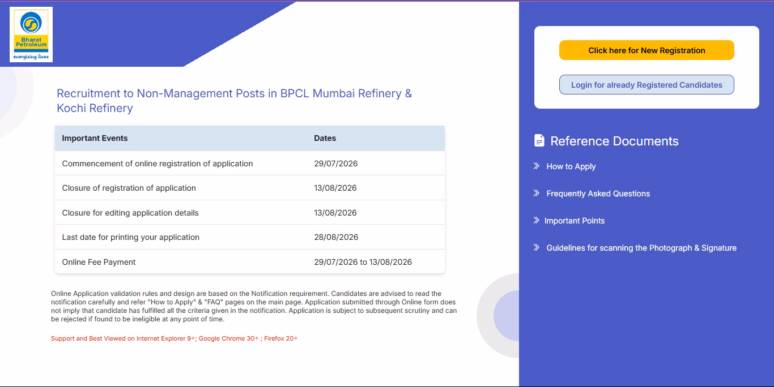Click the Important Events column header
This screenshot has height=387, width=774.
click(95, 138)
